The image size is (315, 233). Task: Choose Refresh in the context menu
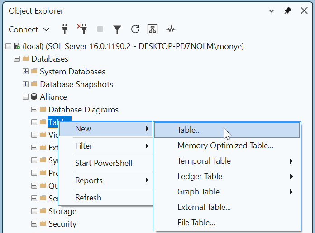pyautogui.click(x=105, y=198)
